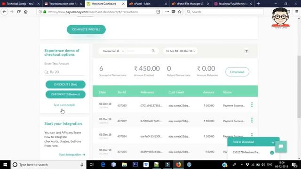
Task: Click the transaction search text field
Action: point(138,51)
